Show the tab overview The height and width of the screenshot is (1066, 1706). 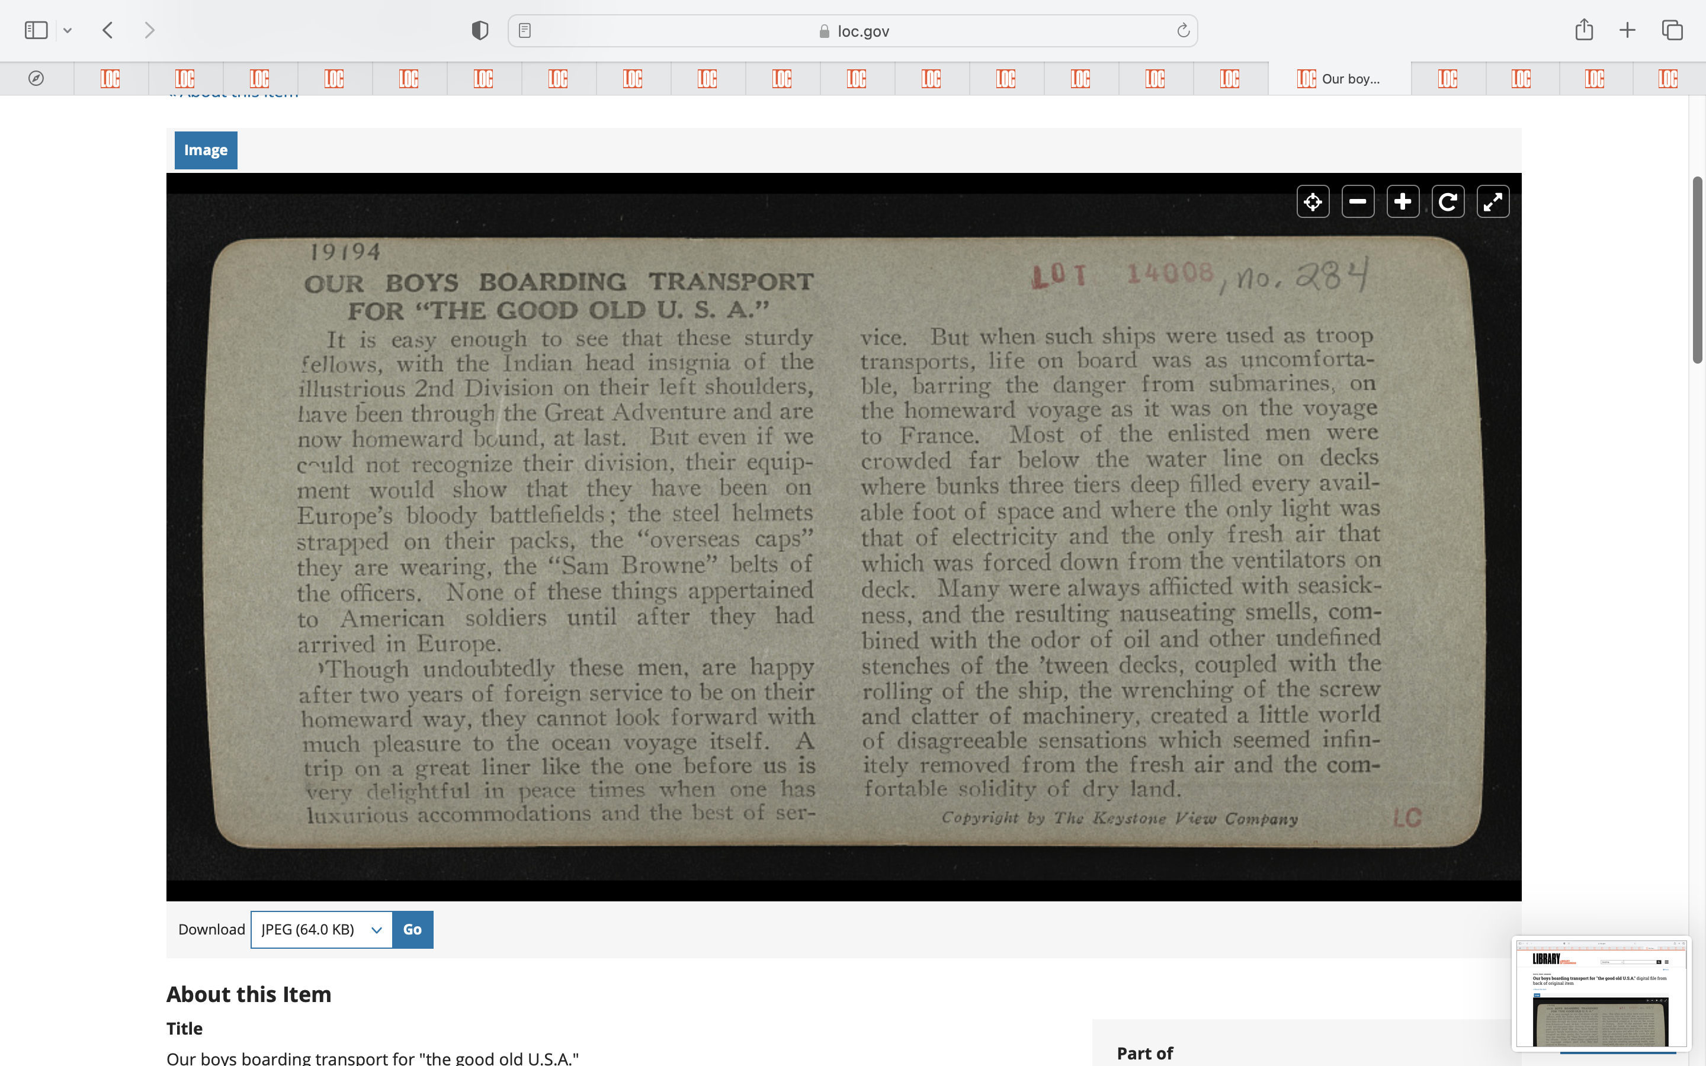click(x=1672, y=30)
